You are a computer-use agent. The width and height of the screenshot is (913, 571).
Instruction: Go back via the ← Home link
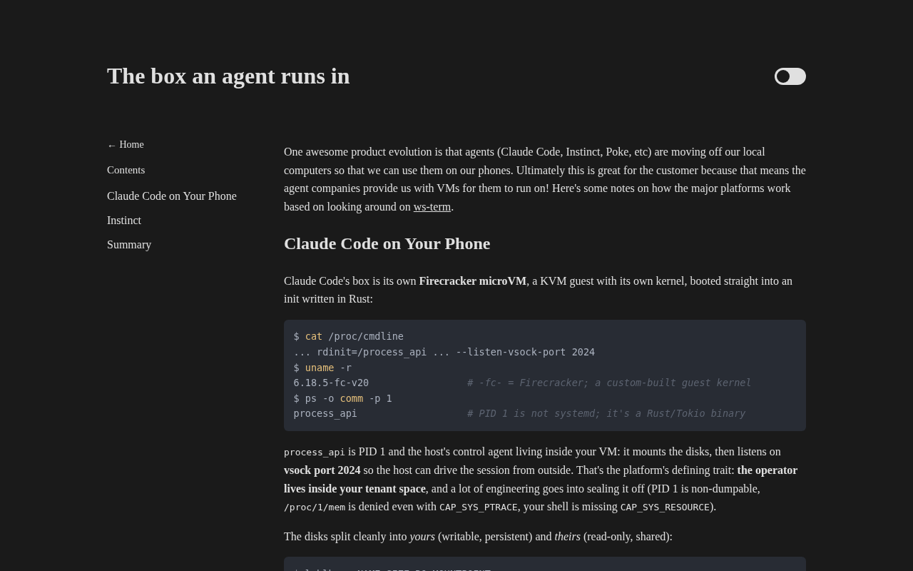point(126,145)
